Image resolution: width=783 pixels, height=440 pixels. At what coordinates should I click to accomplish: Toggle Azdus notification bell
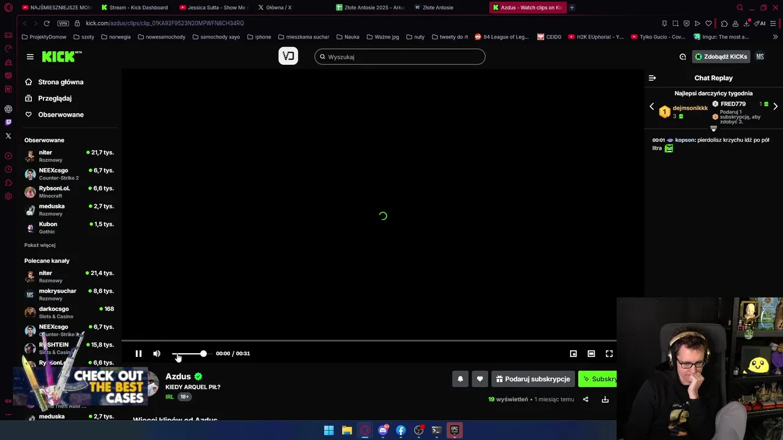click(x=461, y=379)
